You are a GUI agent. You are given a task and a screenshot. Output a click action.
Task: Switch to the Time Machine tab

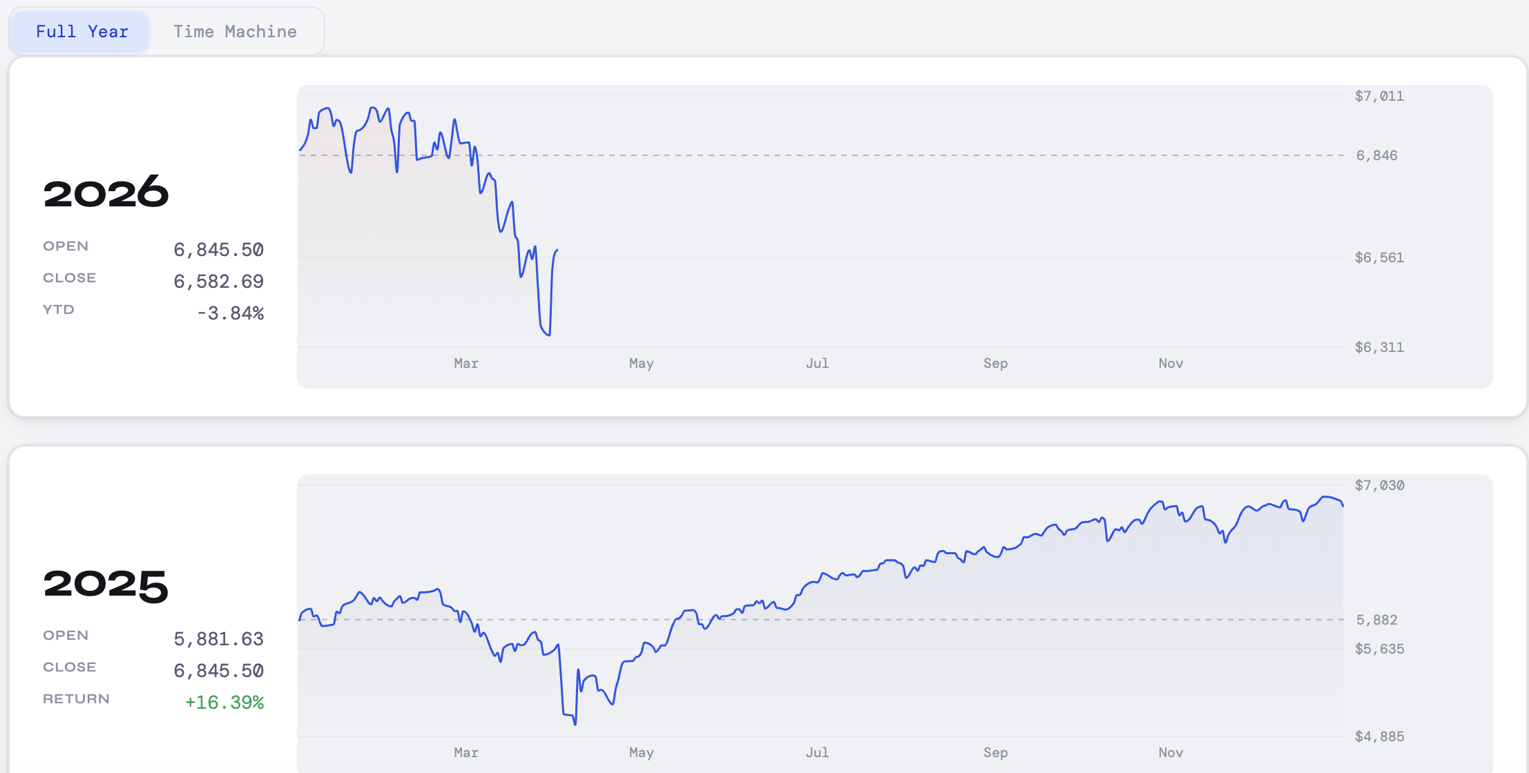[x=235, y=30]
